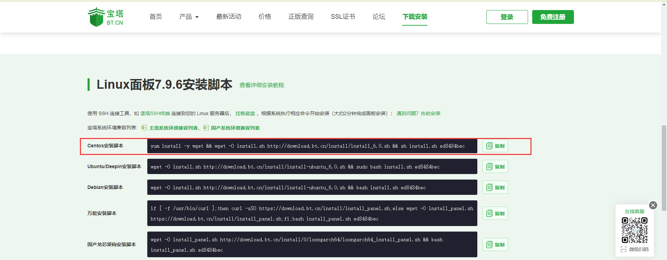Viewport: 667px width, 260px height.
Task: Visit the 论坛 forum link
Action: click(379, 17)
